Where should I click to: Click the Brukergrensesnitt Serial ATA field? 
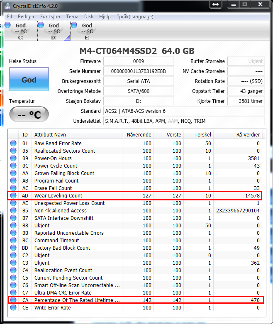point(139,81)
